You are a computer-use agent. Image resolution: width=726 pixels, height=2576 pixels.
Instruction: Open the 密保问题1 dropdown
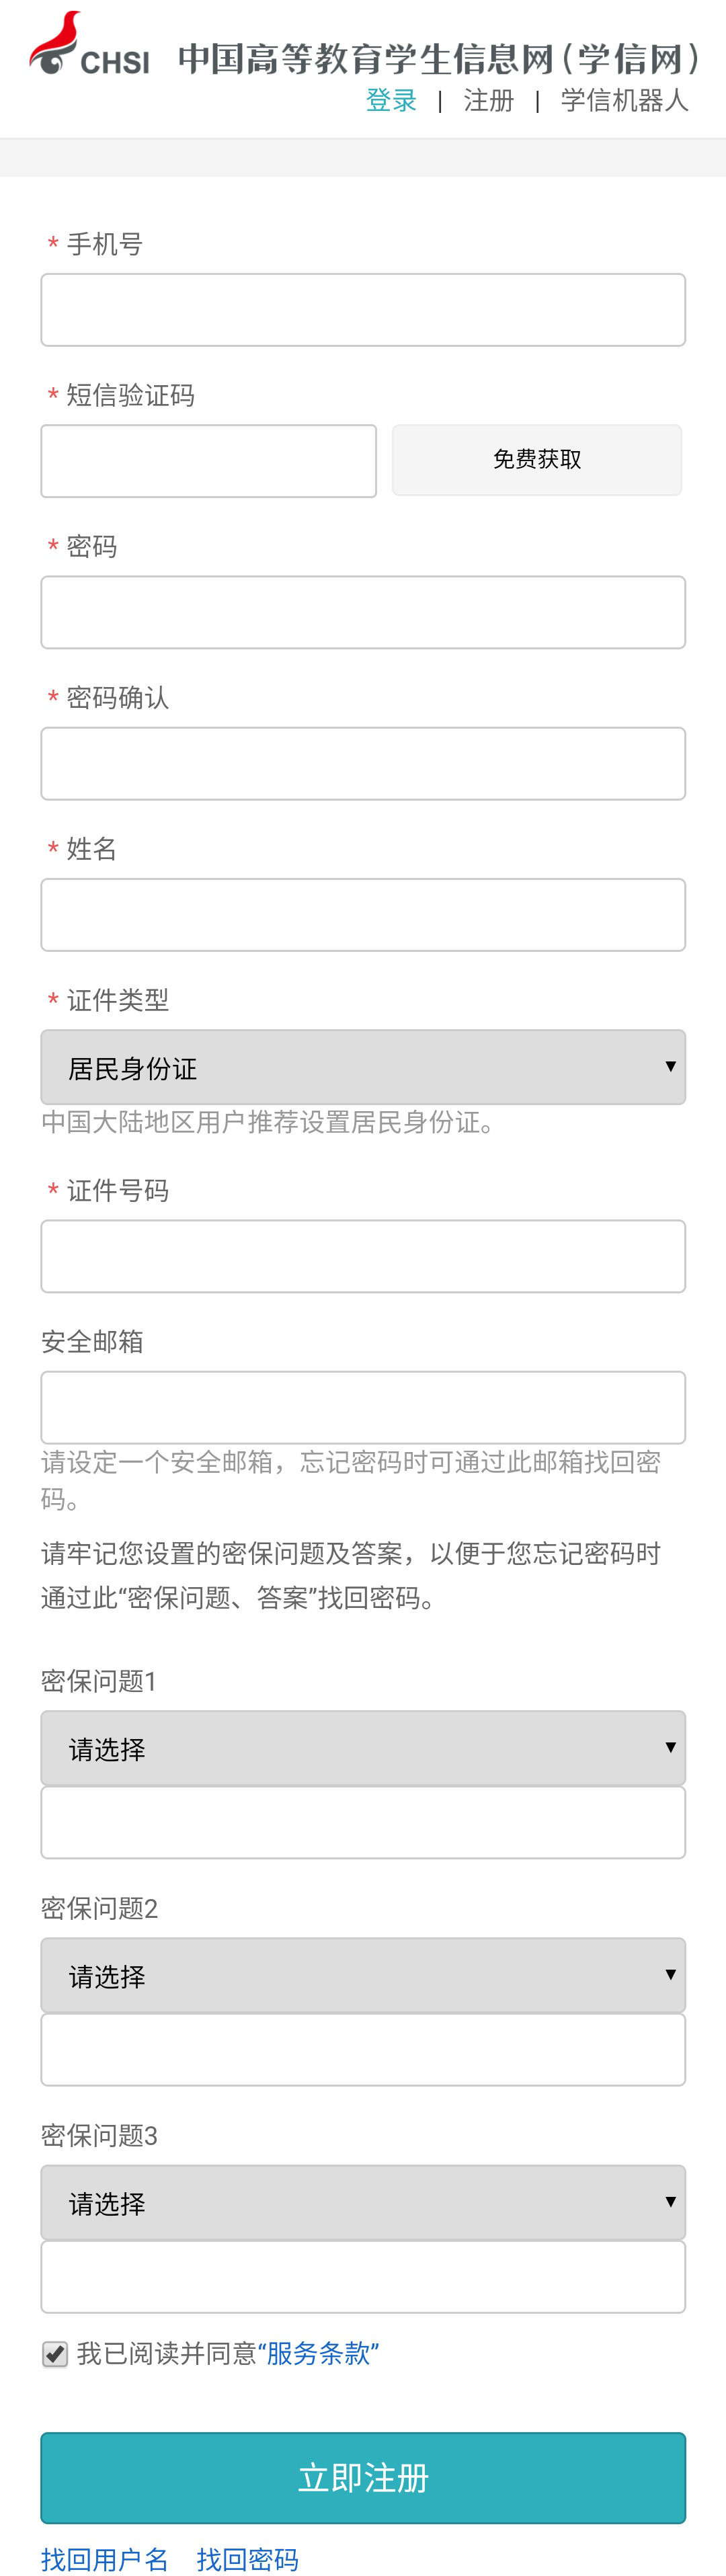coord(363,1748)
